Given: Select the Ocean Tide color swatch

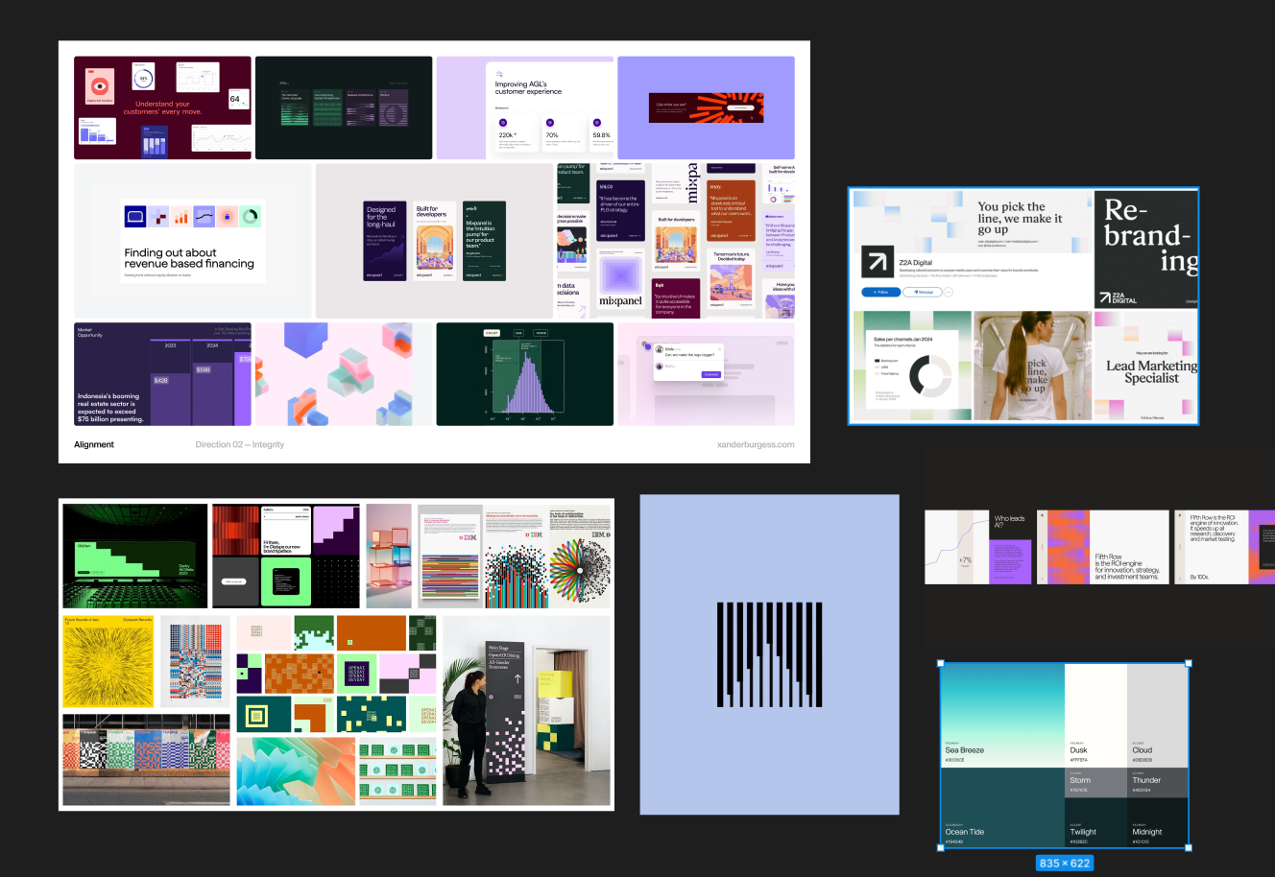Looking at the screenshot, I should pyautogui.click(x=1001, y=808).
